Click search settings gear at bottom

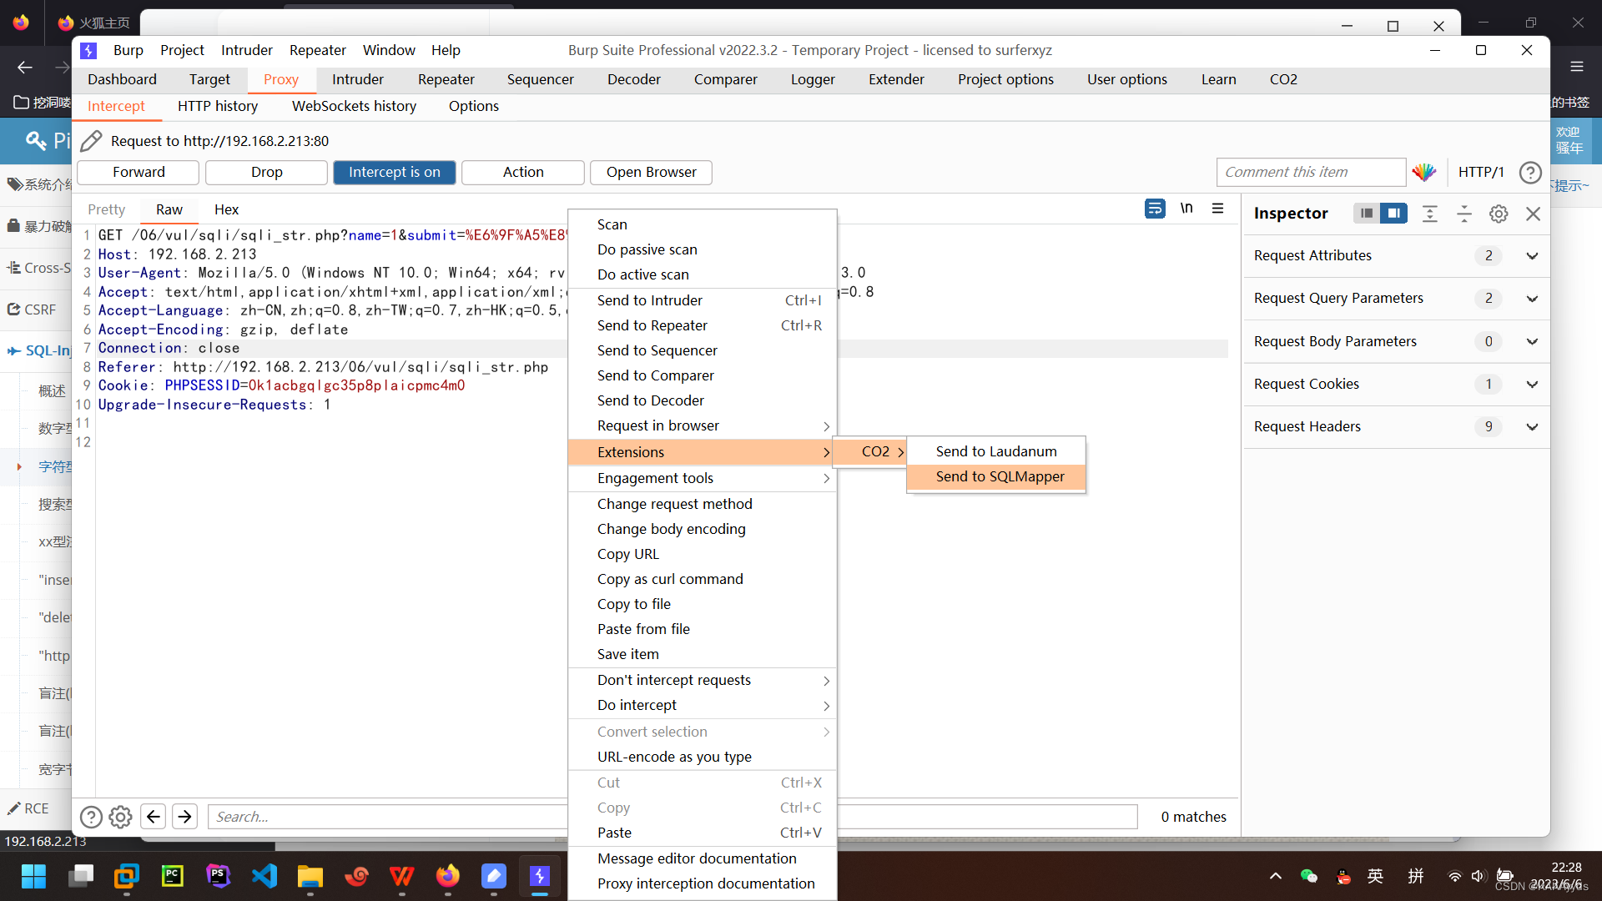[x=121, y=817]
